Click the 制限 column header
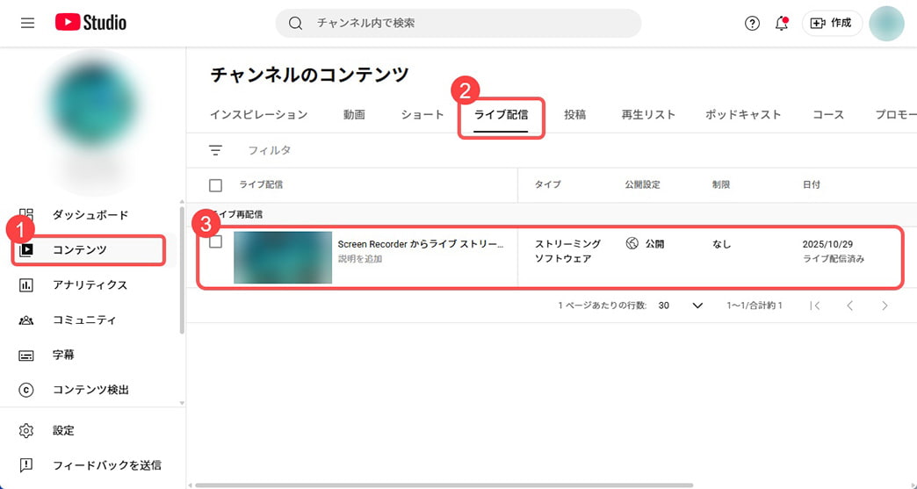The width and height of the screenshot is (917, 489). 720,184
